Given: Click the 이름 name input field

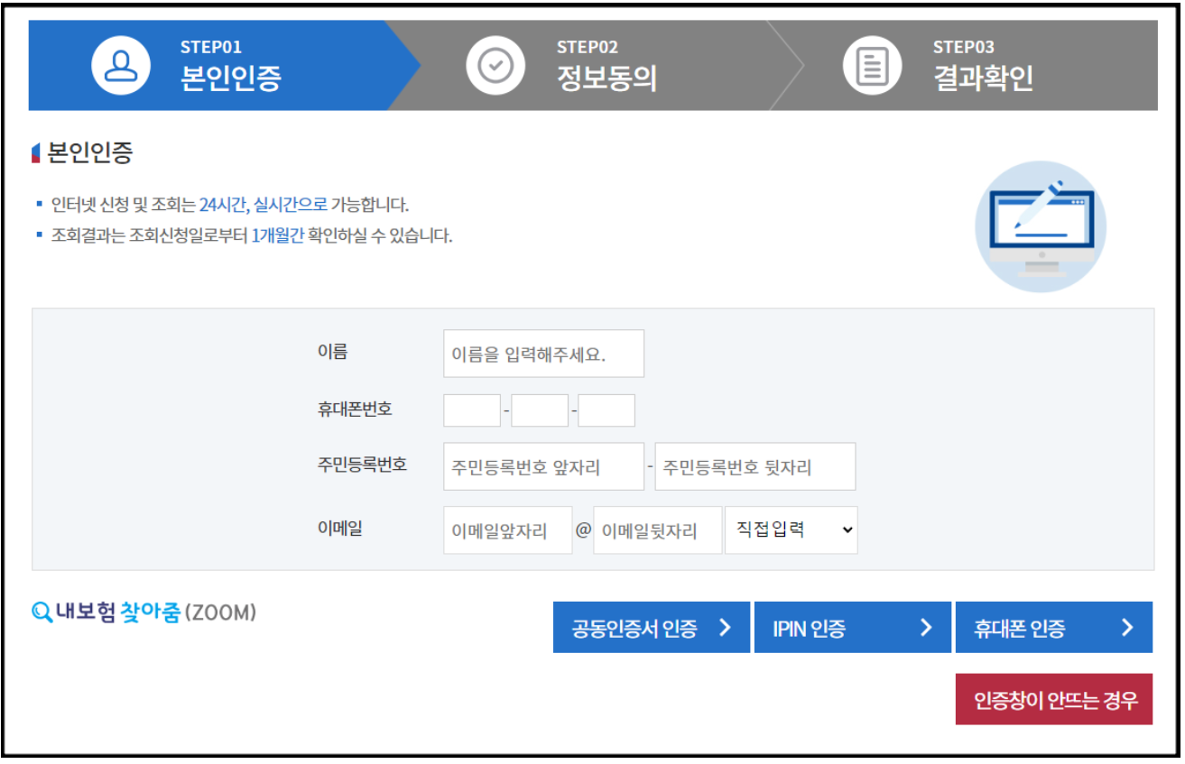Looking at the screenshot, I should tap(542, 354).
